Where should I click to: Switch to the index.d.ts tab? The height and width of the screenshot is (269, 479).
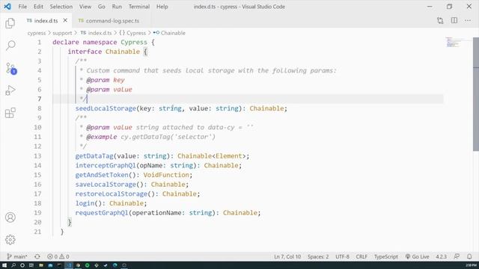tap(46, 21)
